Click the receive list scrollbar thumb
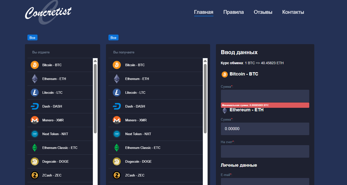This screenshot has height=185, width=347. (205, 98)
